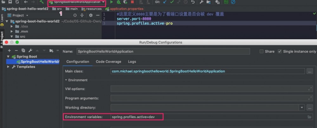317x128 pixels.
Task: Remove configuration with minus icon in dialog
Action: (x=16, y=50)
